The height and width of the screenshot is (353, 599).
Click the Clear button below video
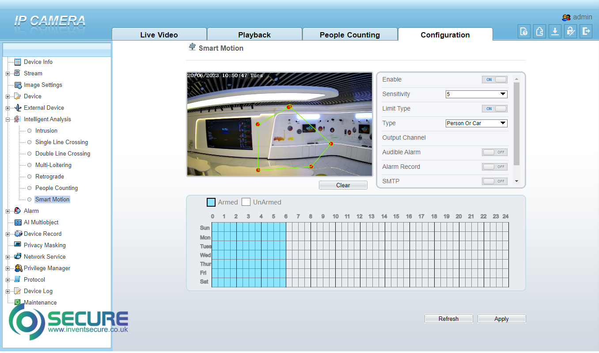pos(343,186)
